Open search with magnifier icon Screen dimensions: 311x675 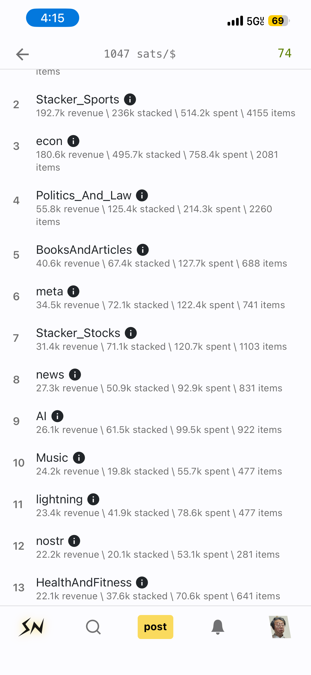pos(93,627)
